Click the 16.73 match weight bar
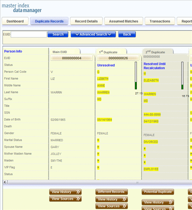 tap(182, 76)
